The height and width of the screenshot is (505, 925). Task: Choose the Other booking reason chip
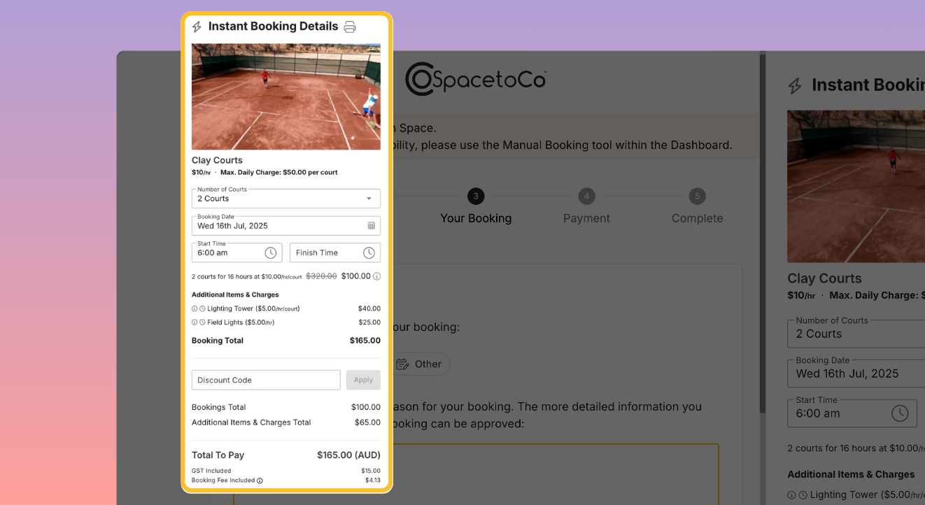pyautogui.click(x=419, y=364)
